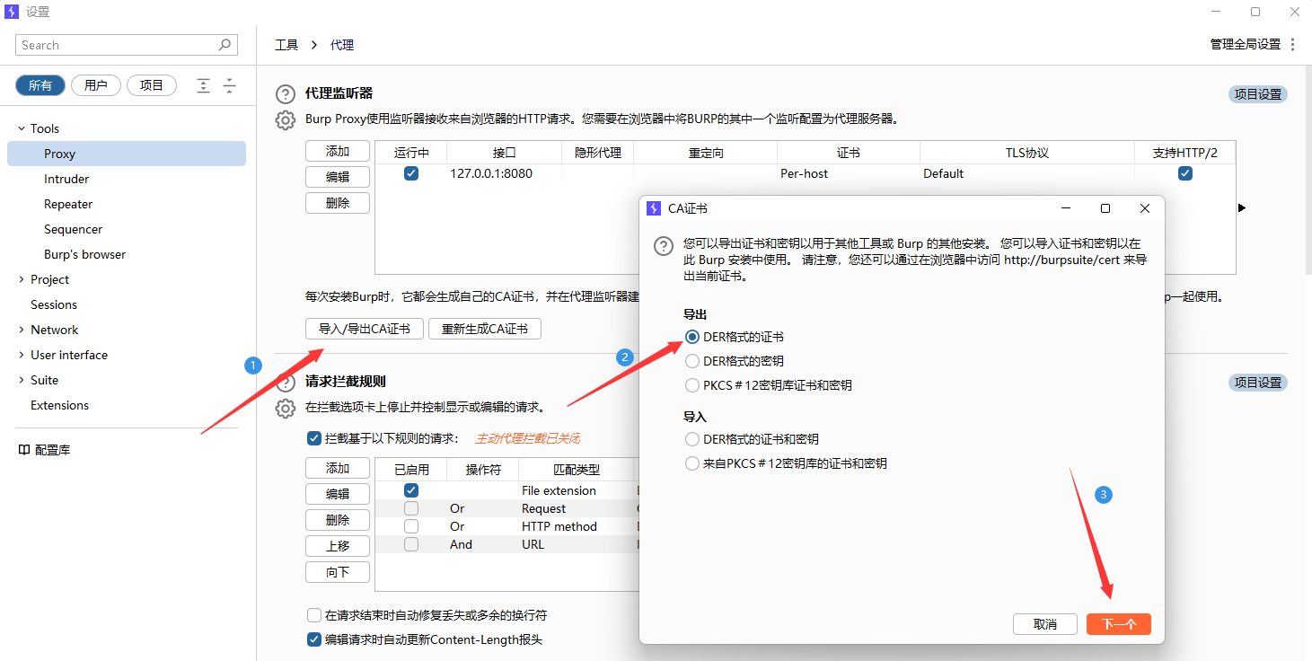Select PKCS#12密钥库证书和密钥 export option
Viewport: 1312px width, 661px height.
tap(692, 385)
